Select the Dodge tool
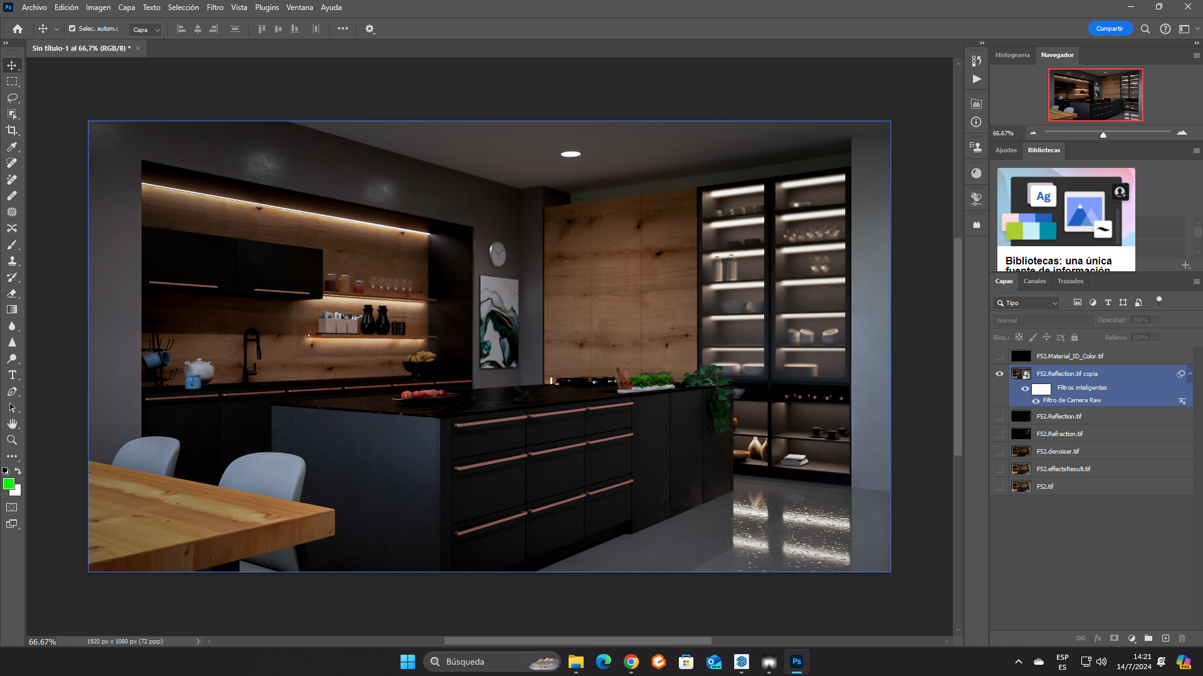The width and height of the screenshot is (1203, 676). (12, 359)
